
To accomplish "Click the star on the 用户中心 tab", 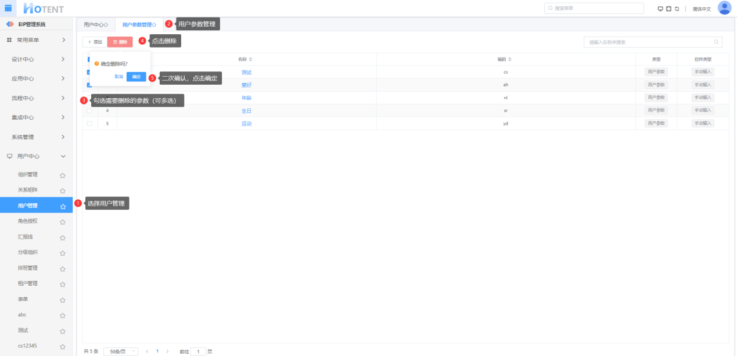I will click(106, 25).
